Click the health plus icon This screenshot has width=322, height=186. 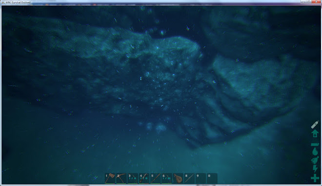[x=315, y=178]
